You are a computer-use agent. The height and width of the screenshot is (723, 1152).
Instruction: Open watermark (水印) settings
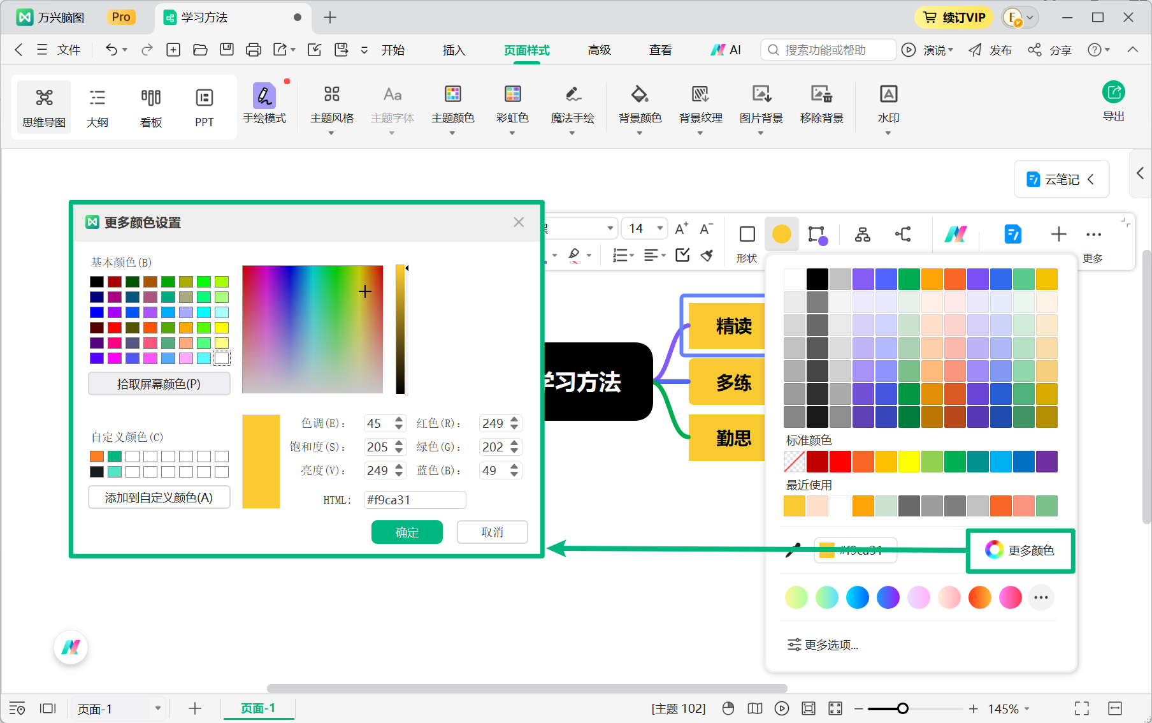(888, 108)
